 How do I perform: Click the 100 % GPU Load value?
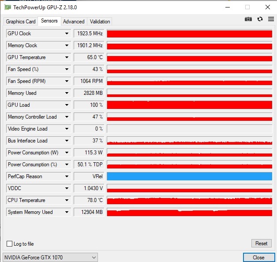point(89,105)
